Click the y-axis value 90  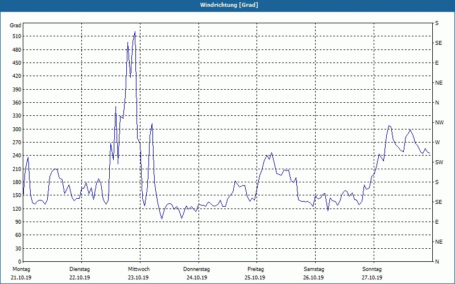pos(19,222)
